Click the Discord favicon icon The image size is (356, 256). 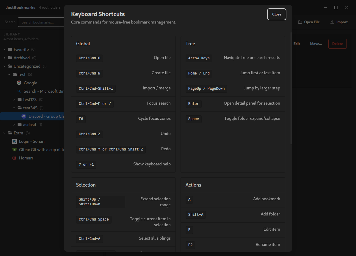[x=24, y=116]
